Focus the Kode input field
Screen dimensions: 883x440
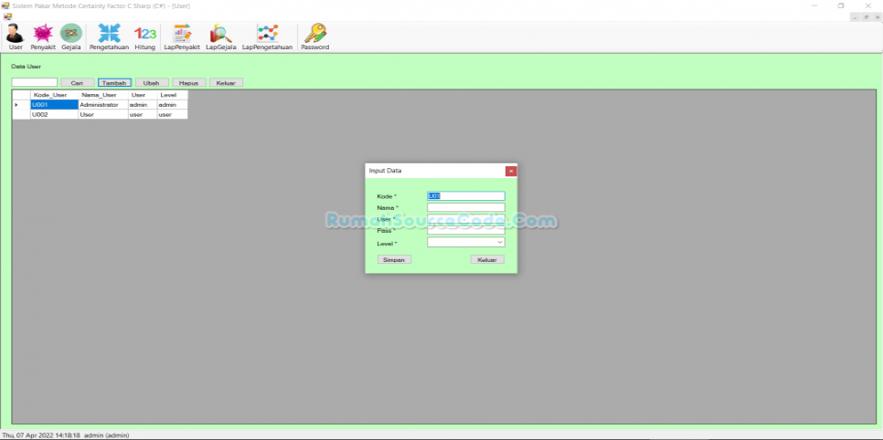(465, 195)
